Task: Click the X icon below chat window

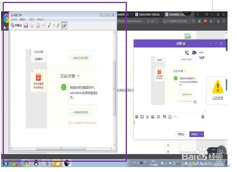Action: [168, 145]
